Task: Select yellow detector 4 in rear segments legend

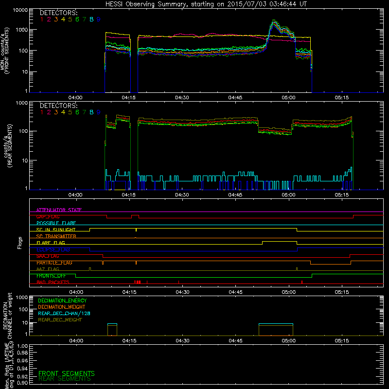Action: point(63,112)
